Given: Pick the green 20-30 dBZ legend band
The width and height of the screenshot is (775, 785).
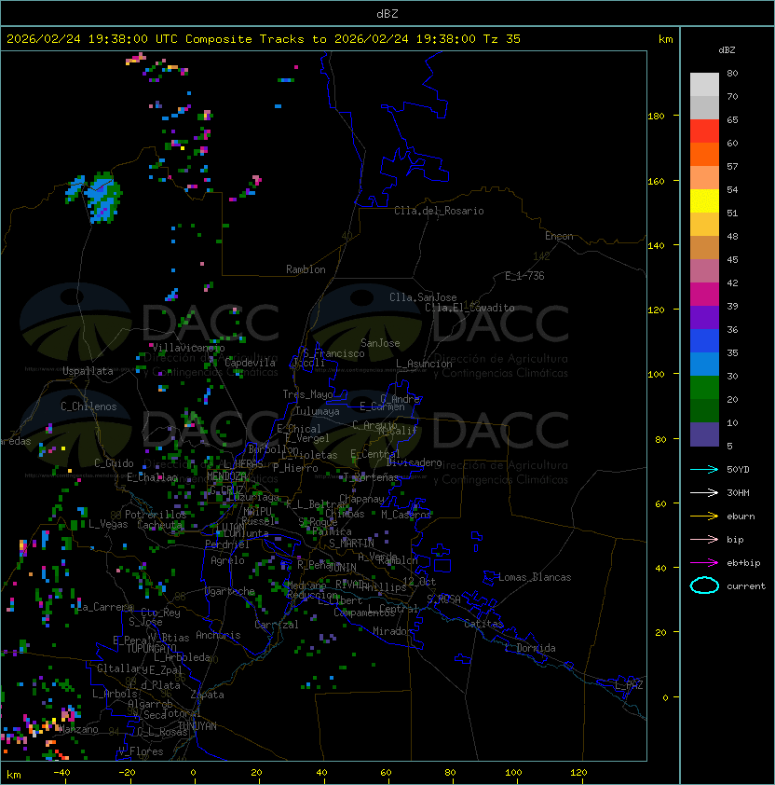Looking at the screenshot, I should tap(704, 388).
